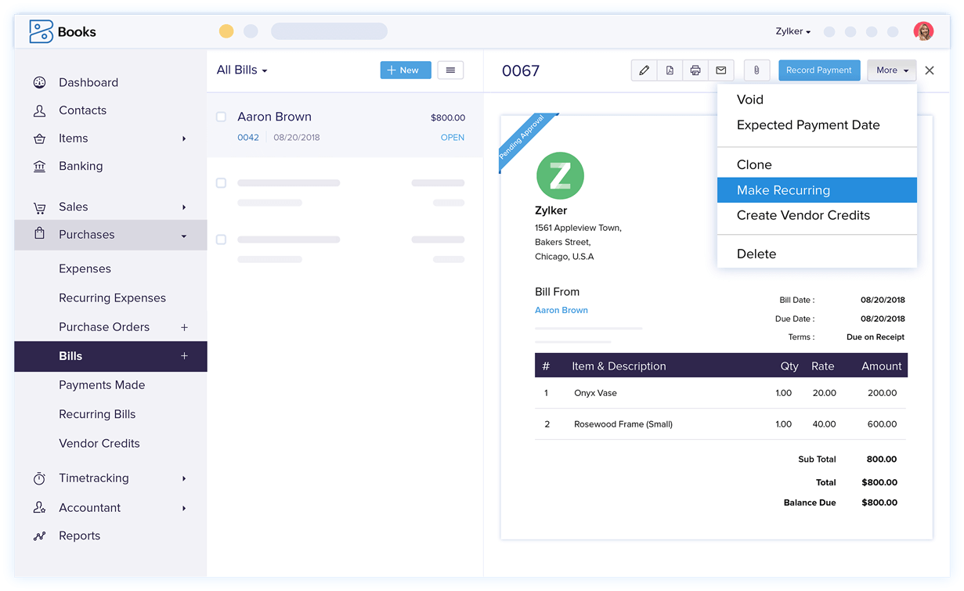
Task: Open the Zylker organization dropdown
Action: pyautogui.click(x=793, y=31)
